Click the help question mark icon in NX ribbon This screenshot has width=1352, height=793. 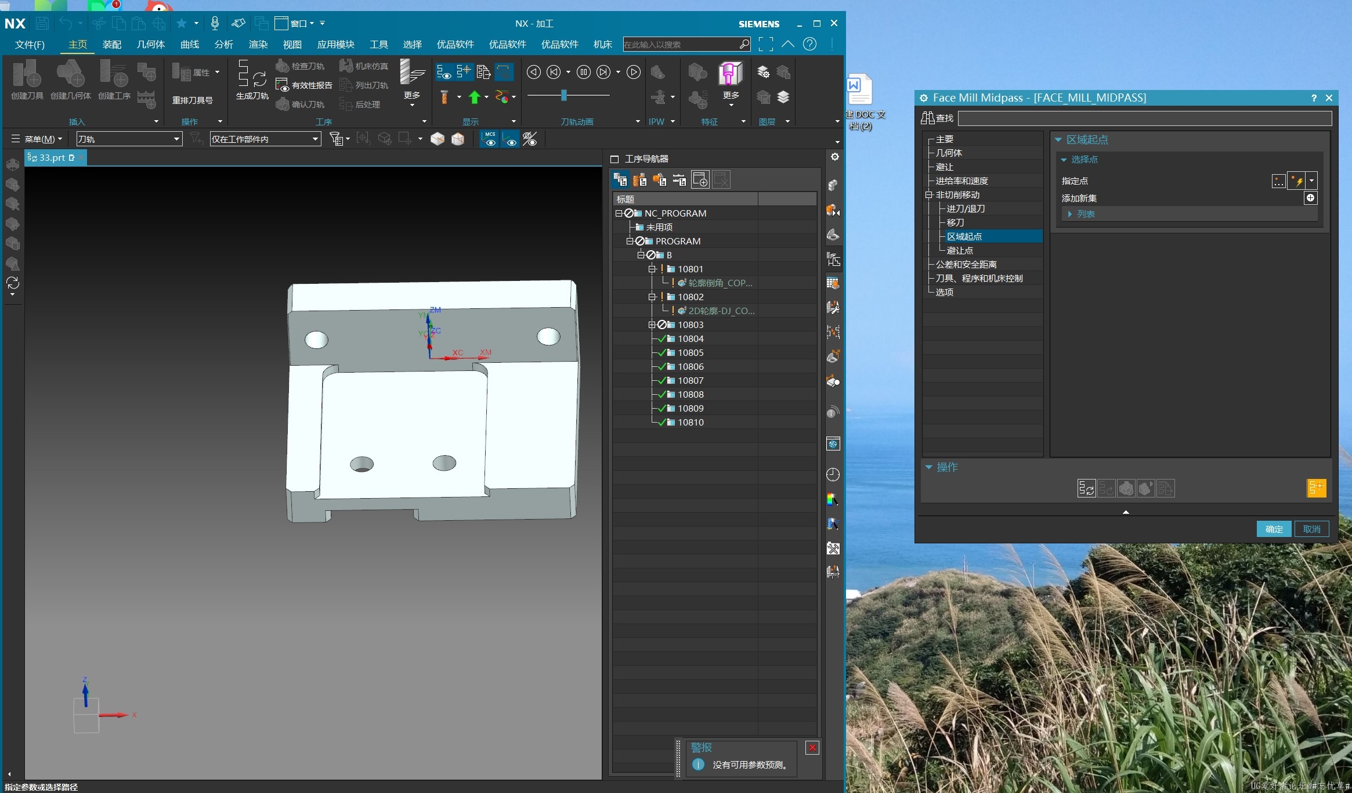(809, 44)
